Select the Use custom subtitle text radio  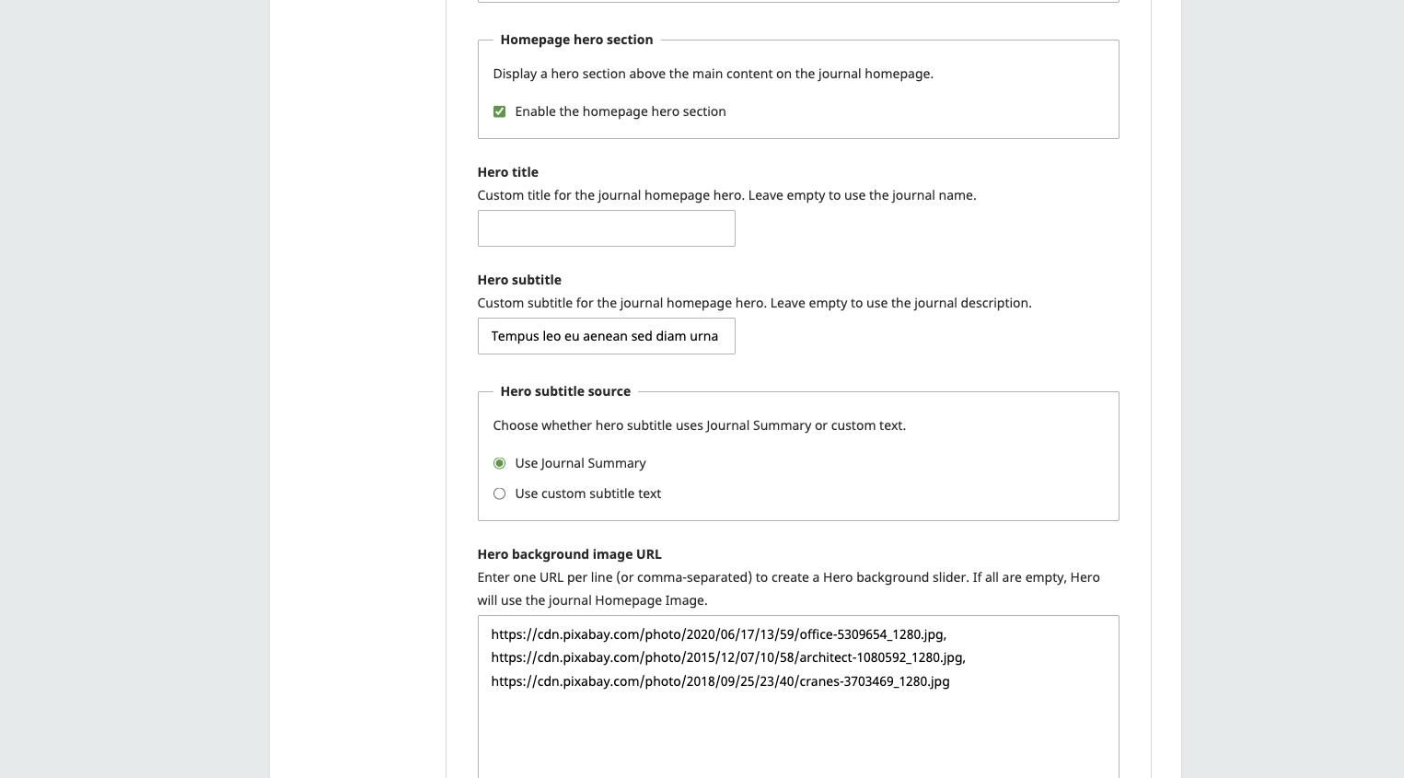[x=499, y=494]
